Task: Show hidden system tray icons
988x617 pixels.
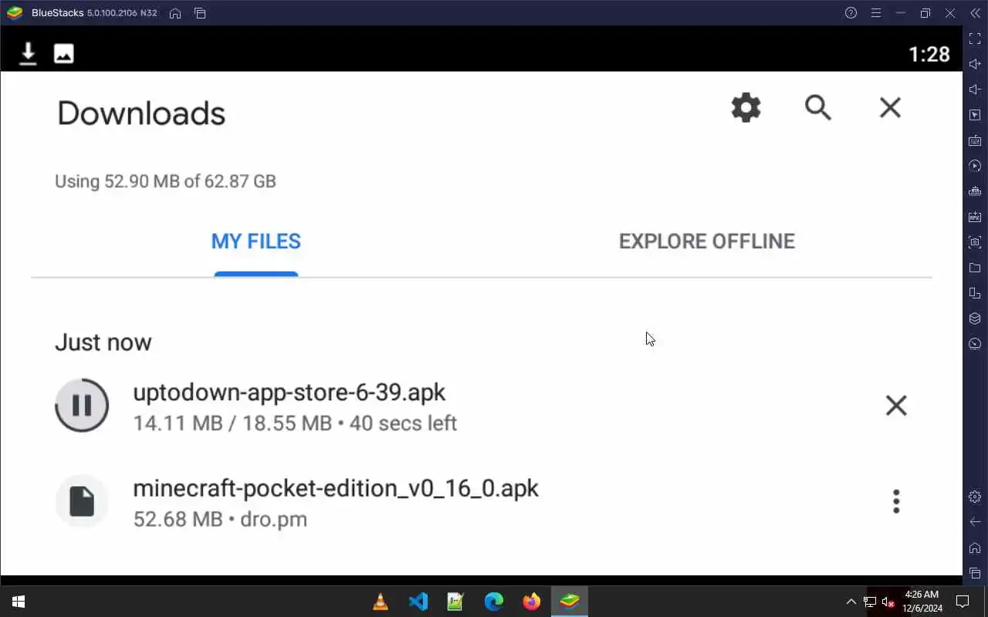Action: [851, 602]
